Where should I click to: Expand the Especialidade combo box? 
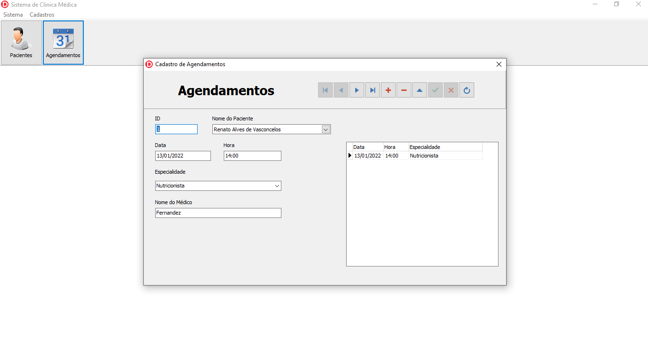click(x=277, y=186)
